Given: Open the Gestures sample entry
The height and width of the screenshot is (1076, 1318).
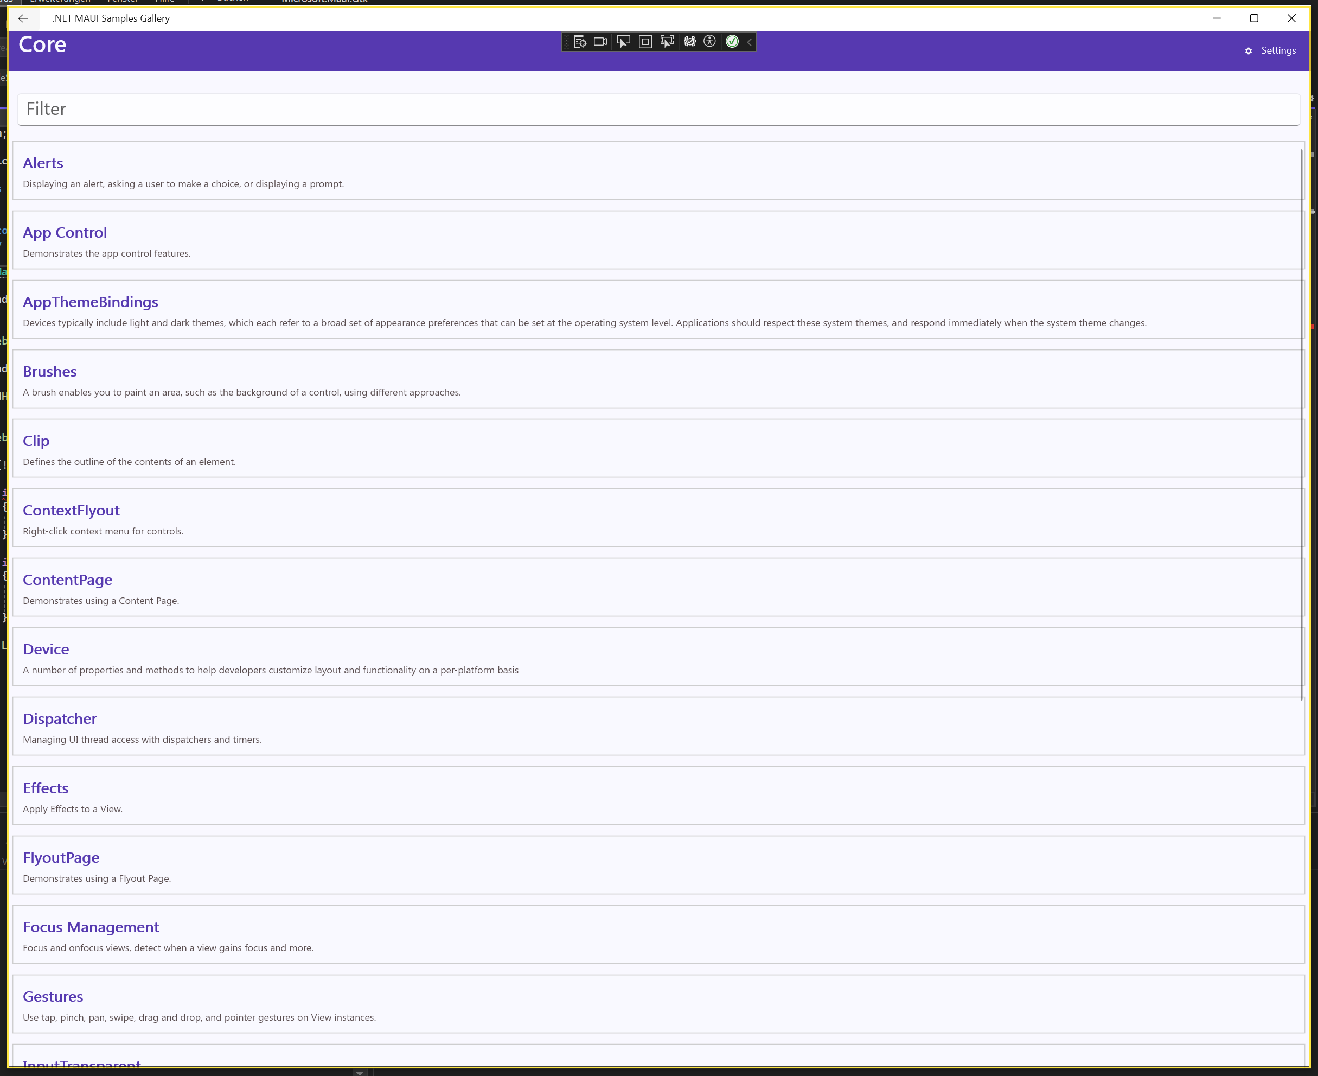Looking at the screenshot, I should click(x=53, y=996).
